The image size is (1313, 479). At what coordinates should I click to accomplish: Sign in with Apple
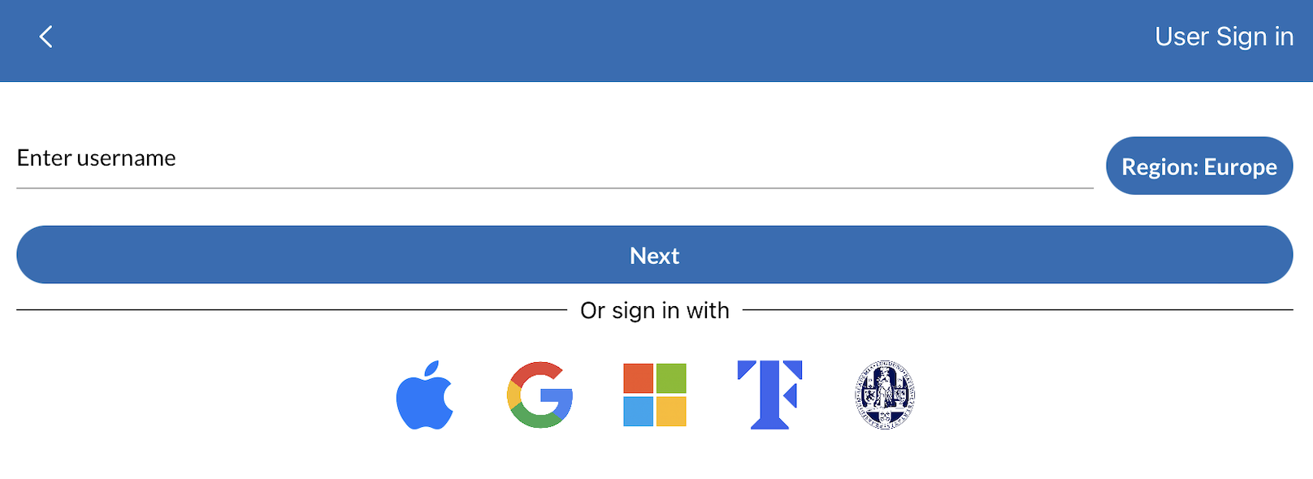click(x=424, y=395)
